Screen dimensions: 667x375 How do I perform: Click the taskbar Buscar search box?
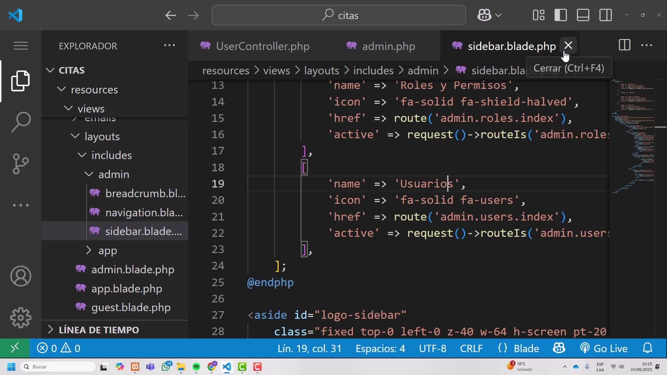click(x=58, y=367)
